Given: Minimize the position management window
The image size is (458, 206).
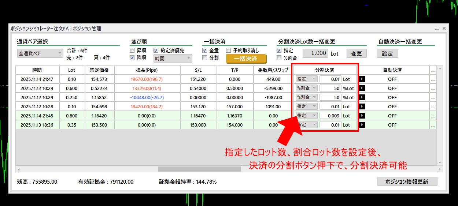Looking at the screenshot, I should coord(437,28).
